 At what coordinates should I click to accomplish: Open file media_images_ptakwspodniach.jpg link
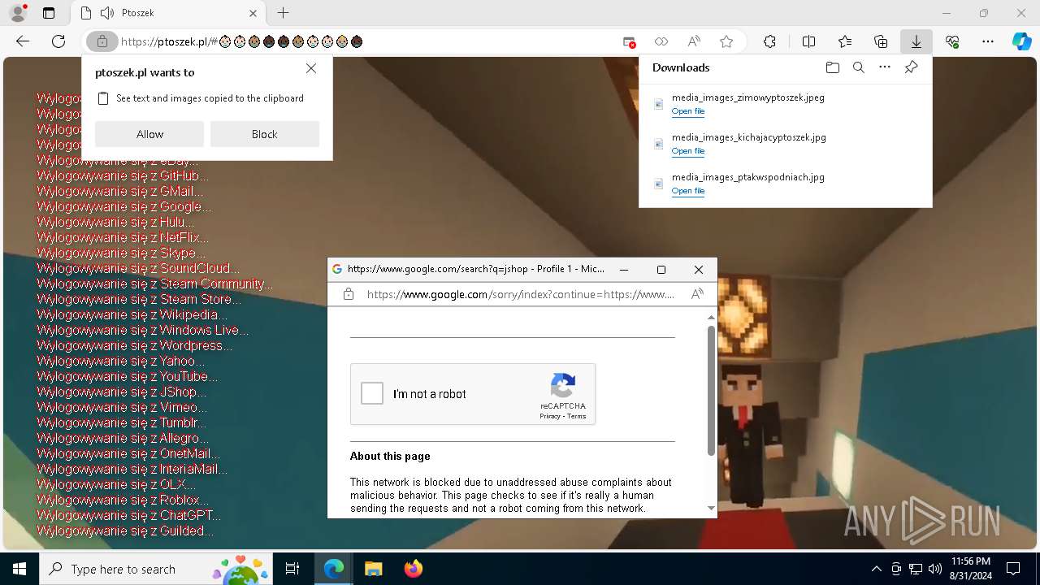[688, 191]
